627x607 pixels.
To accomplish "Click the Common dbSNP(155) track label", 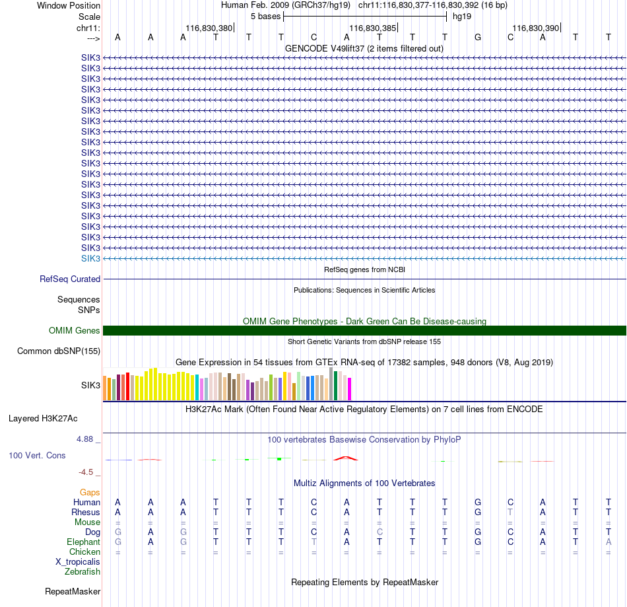I will [x=58, y=351].
